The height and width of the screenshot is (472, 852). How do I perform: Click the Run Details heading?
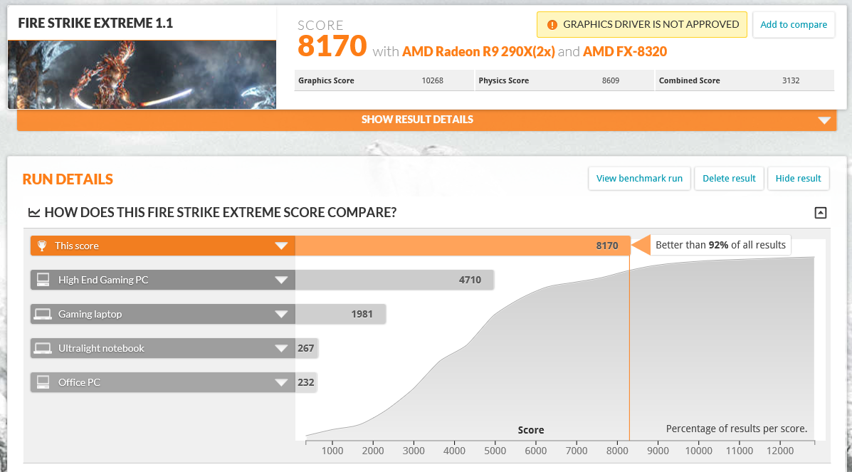tap(68, 179)
